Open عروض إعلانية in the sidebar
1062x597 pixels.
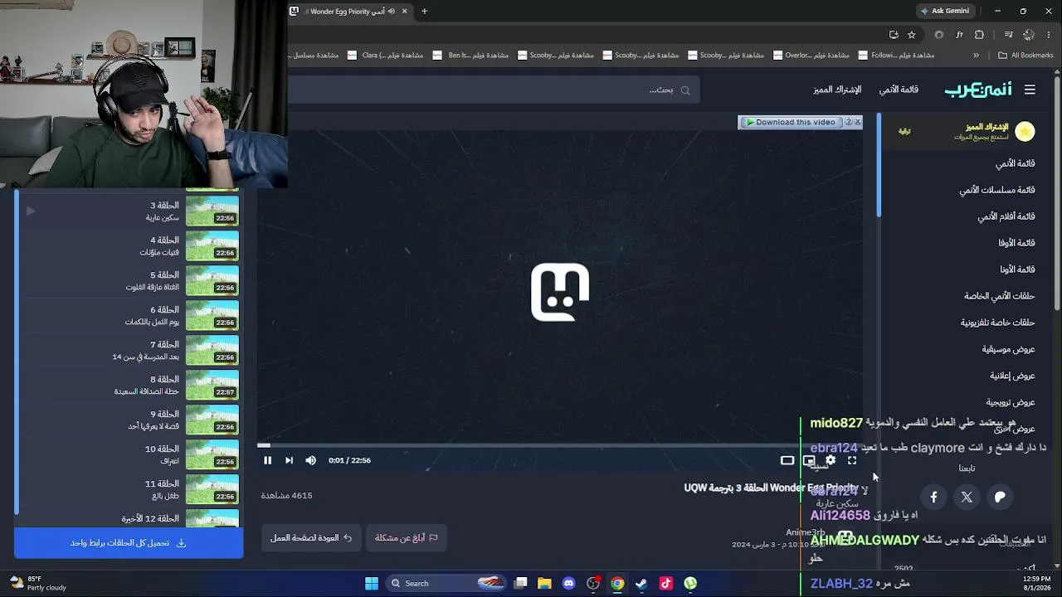[1012, 376]
